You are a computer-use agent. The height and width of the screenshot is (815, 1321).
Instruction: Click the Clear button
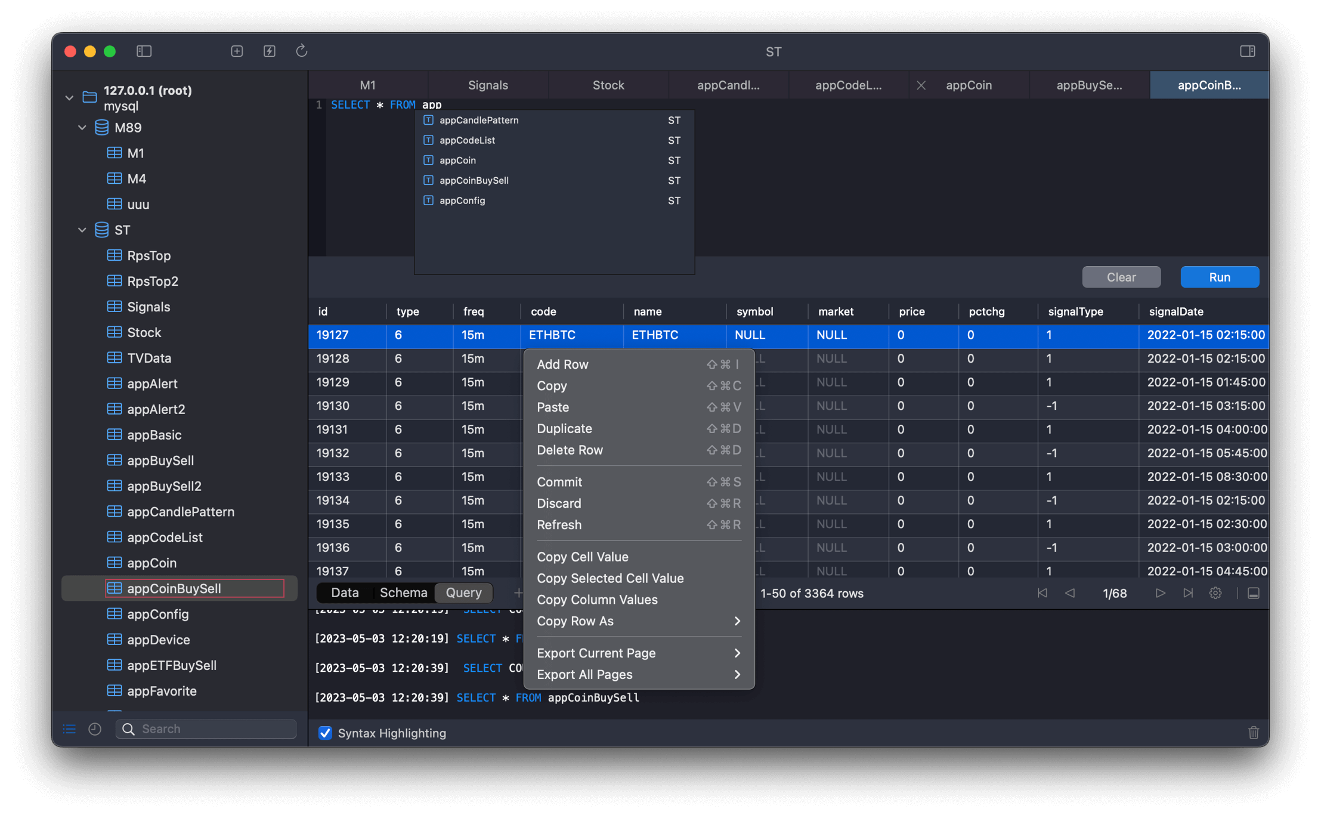coord(1121,277)
